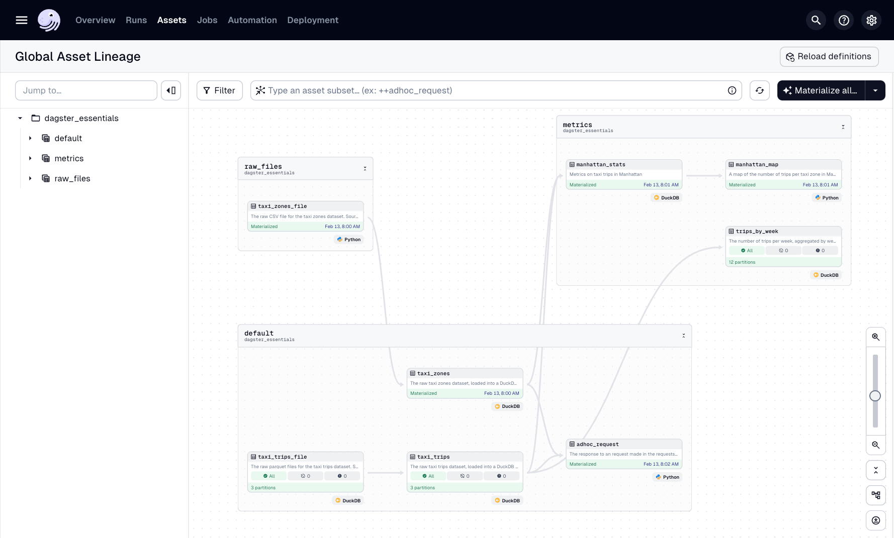Click the download graph image icon
Image resolution: width=894 pixels, height=538 pixels.
[875, 520]
